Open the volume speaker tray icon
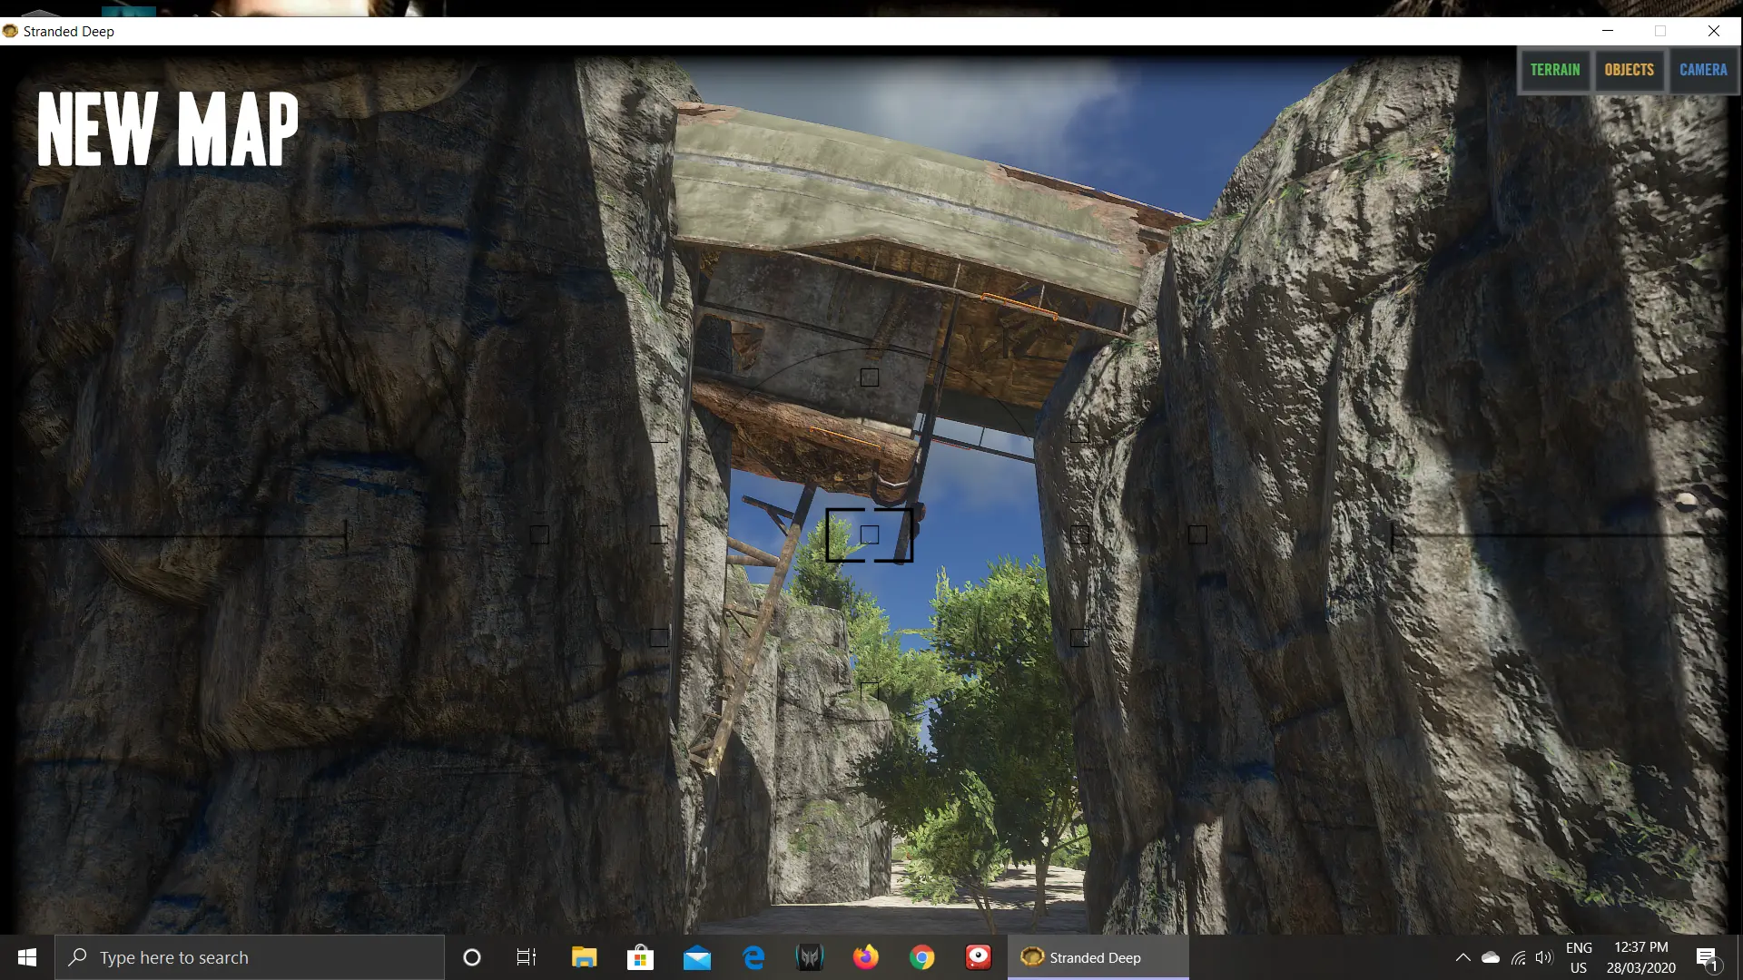 click(1544, 957)
